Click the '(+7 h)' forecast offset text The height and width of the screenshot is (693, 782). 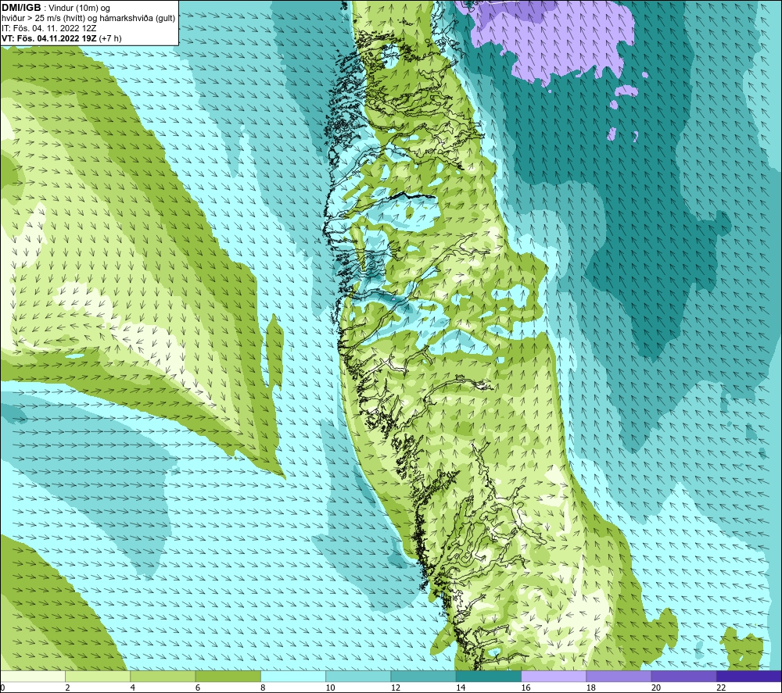pos(110,38)
